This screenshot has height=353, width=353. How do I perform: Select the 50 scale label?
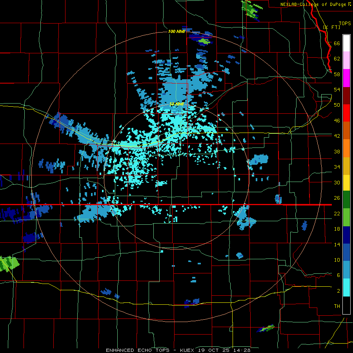click(337, 105)
